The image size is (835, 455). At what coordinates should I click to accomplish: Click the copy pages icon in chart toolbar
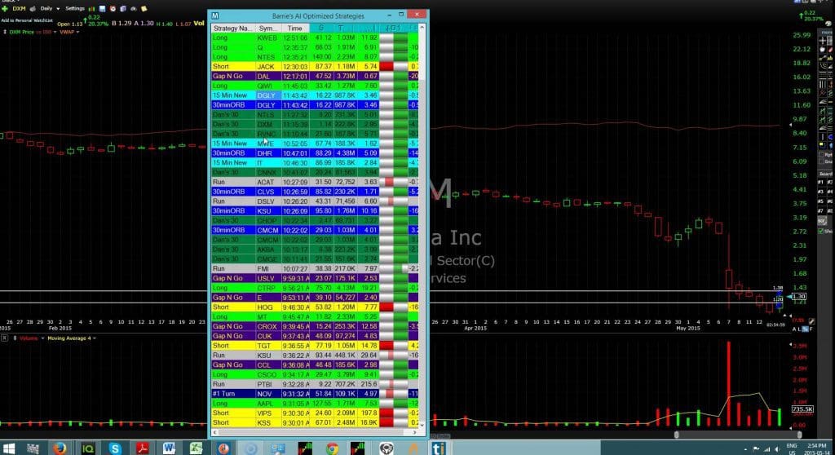pyautogui.click(x=123, y=9)
